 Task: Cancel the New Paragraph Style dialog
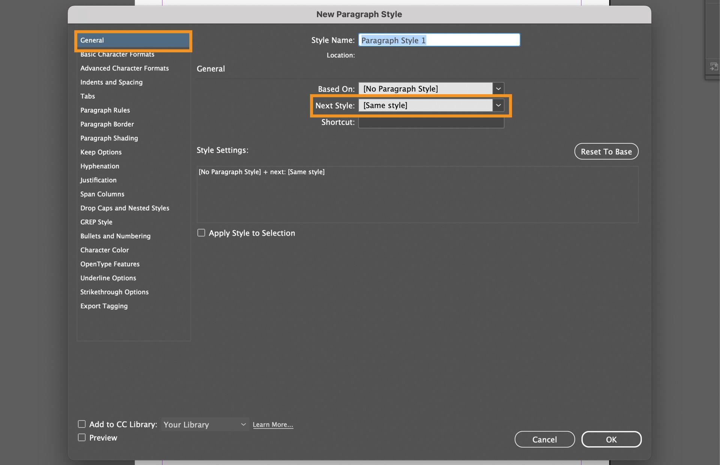[x=544, y=439]
